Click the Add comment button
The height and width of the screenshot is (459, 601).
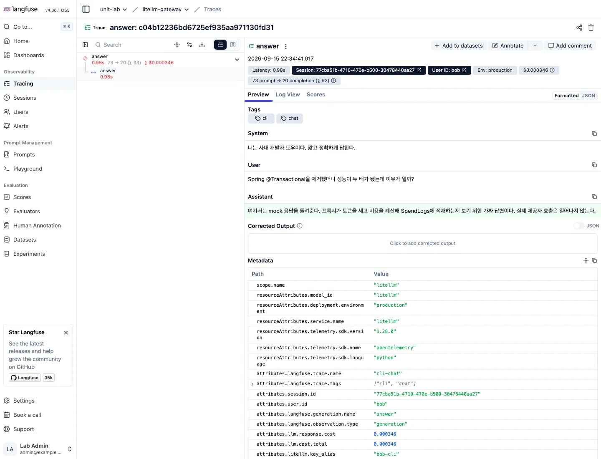pos(570,45)
